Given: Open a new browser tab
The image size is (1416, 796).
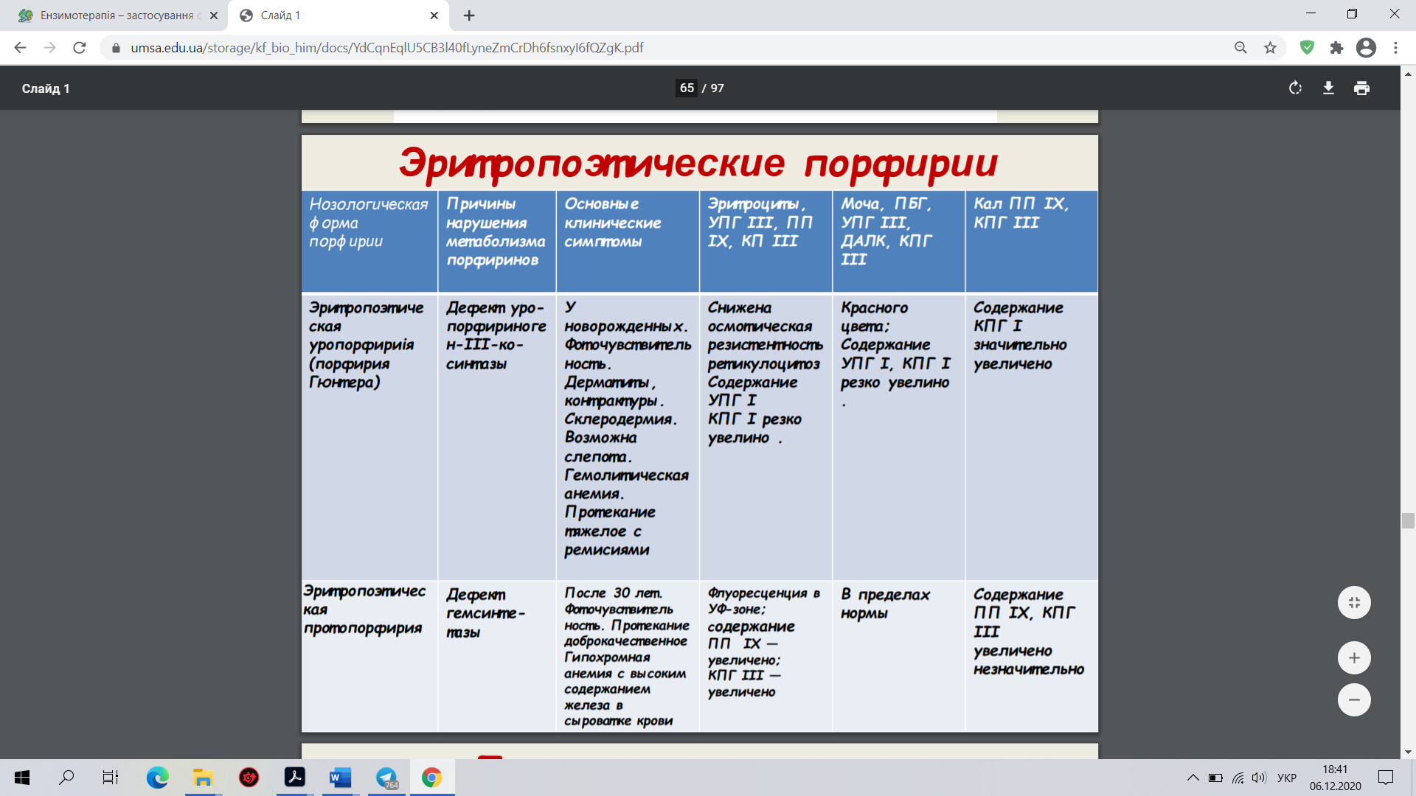Looking at the screenshot, I should point(469,15).
